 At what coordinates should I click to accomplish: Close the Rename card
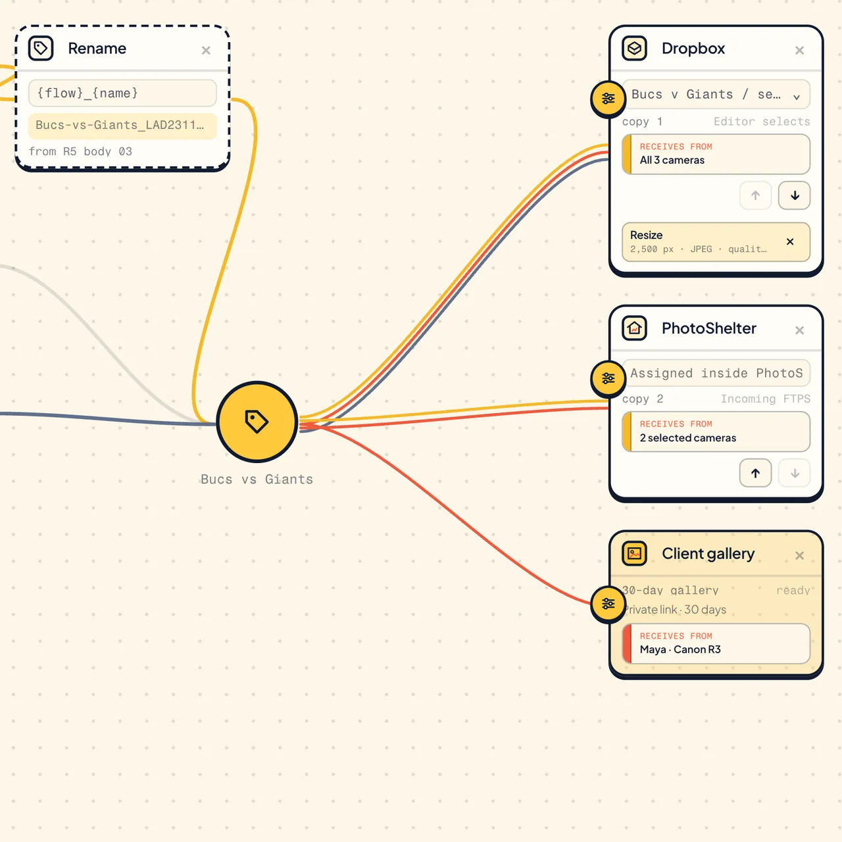click(206, 50)
